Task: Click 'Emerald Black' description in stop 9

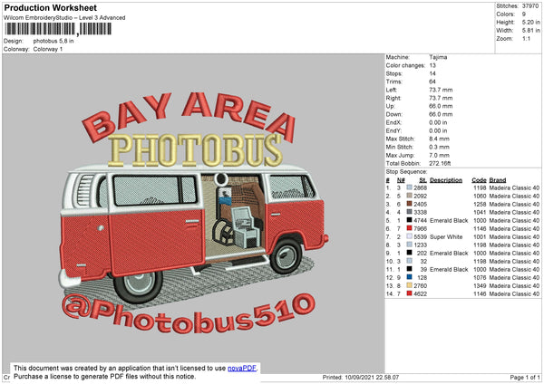Action: (x=449, y=253)
